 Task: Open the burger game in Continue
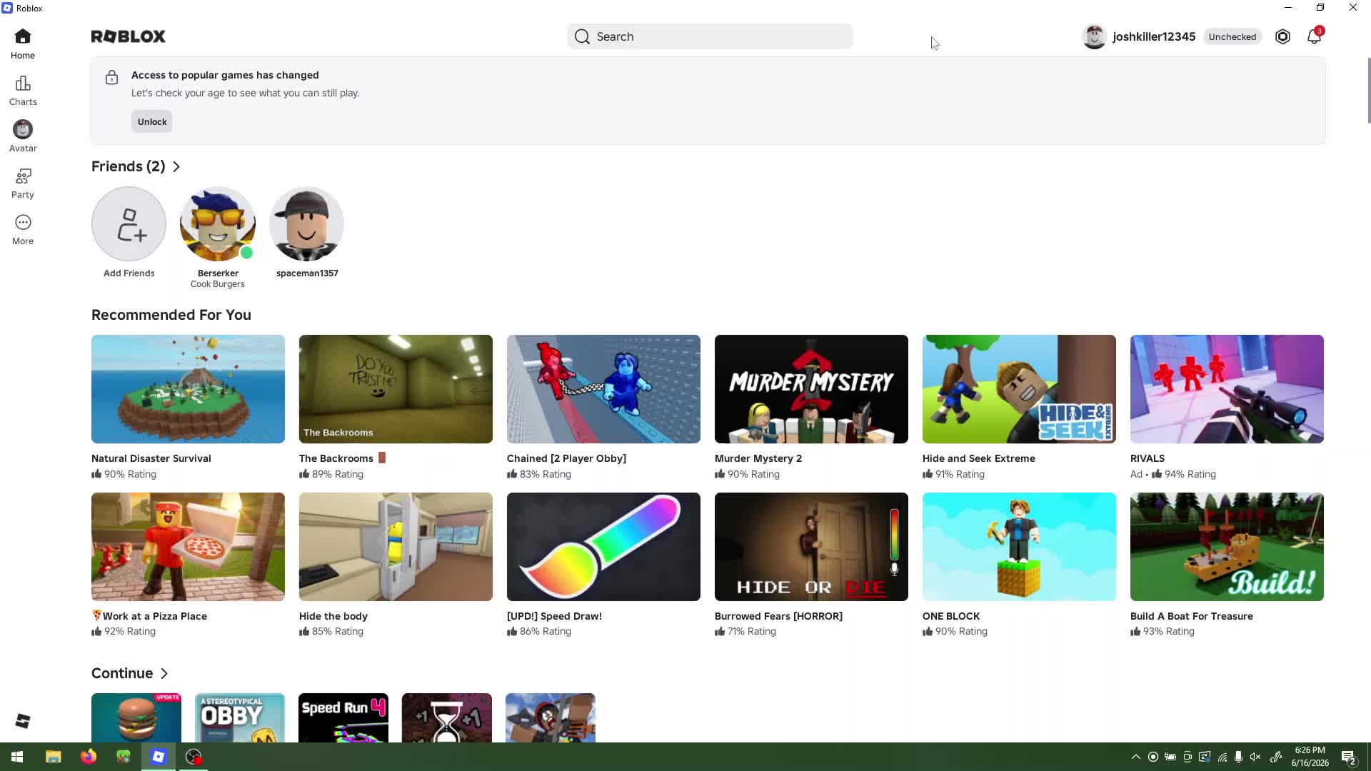click(x=136, y=717)
